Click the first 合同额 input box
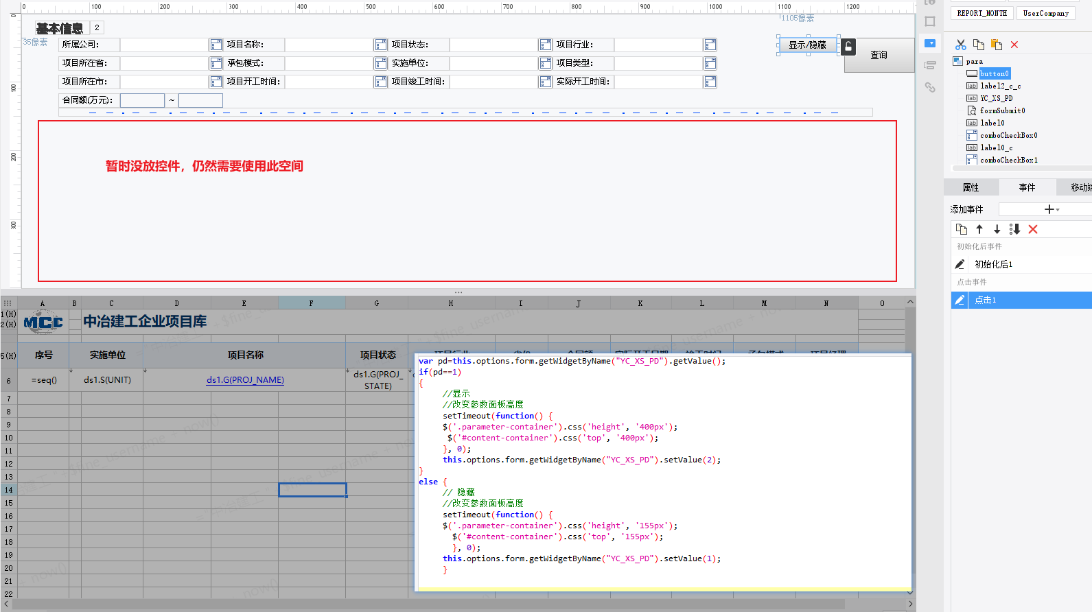 coord(142,100)
